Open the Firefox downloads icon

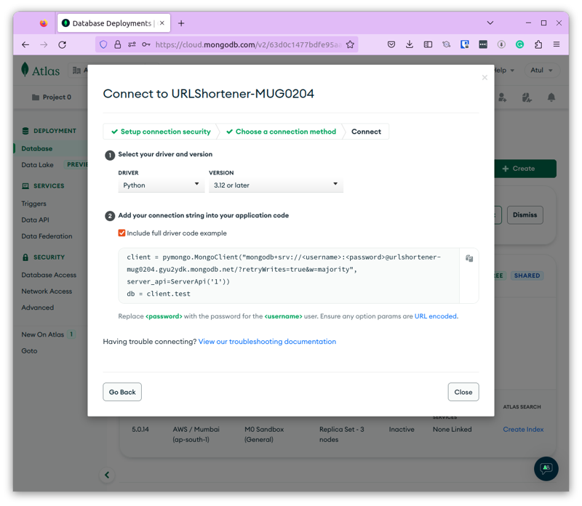(409, 44)
